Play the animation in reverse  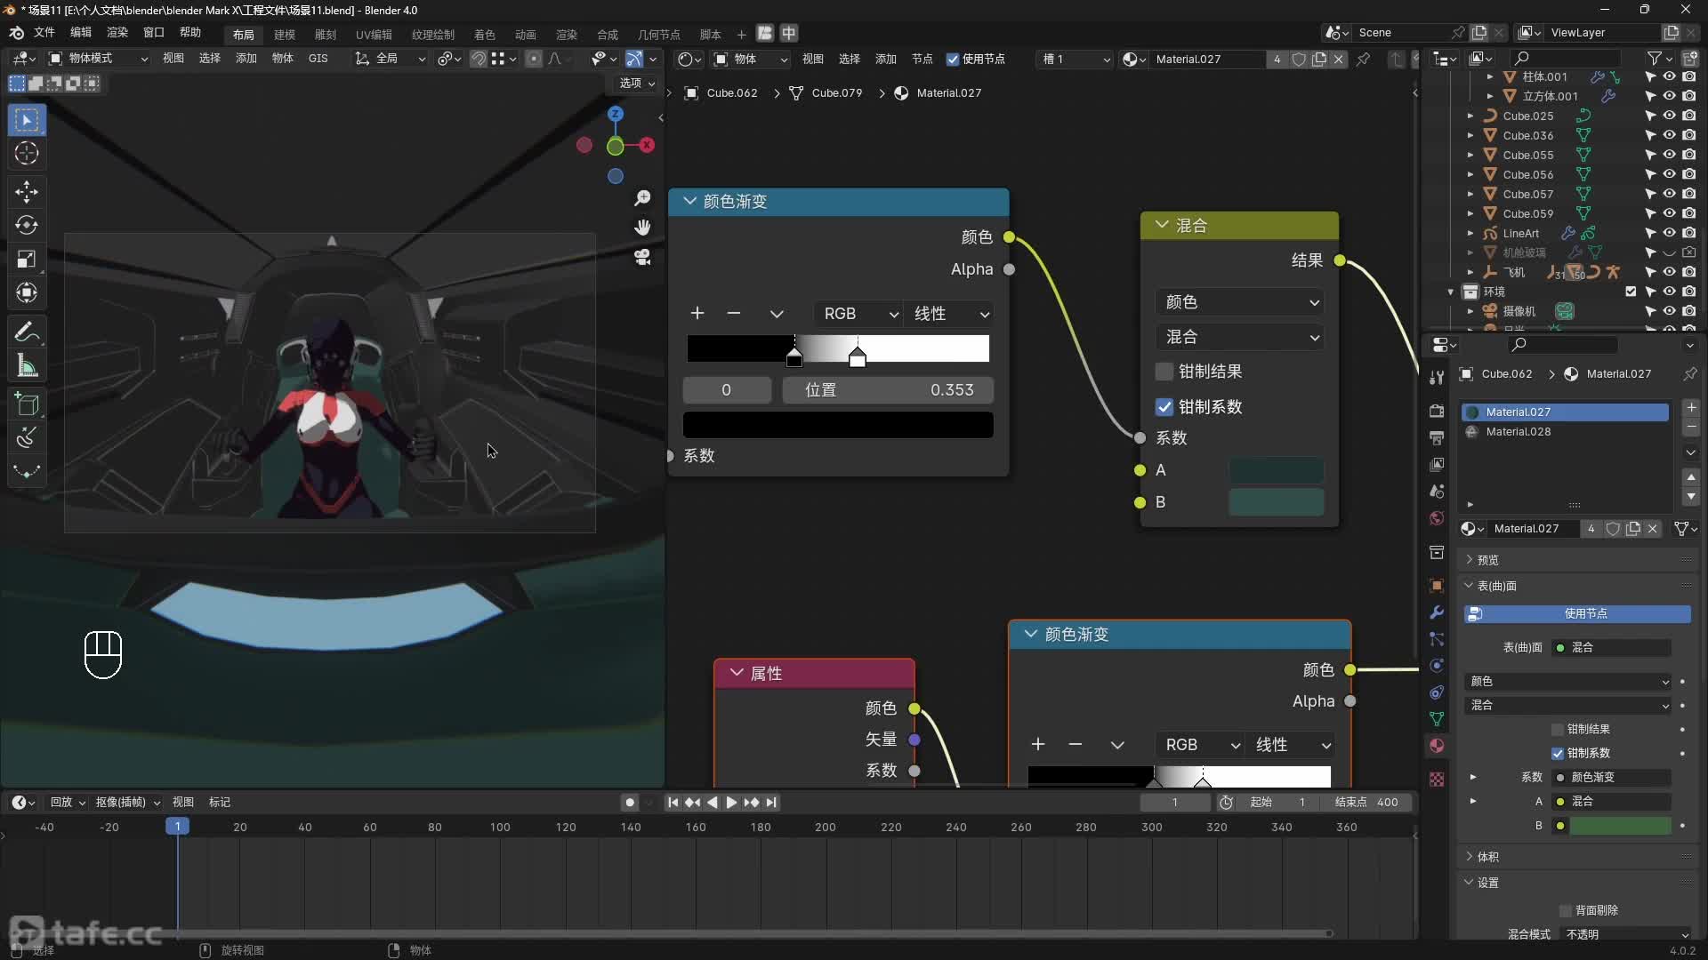[x=712, y=803]
